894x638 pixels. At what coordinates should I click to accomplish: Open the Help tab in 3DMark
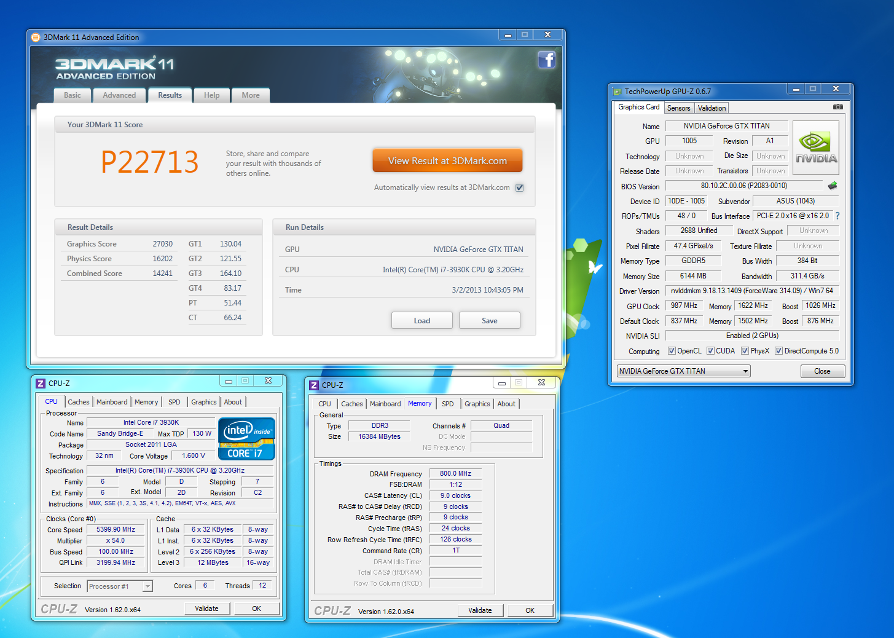tap(212, 95)
